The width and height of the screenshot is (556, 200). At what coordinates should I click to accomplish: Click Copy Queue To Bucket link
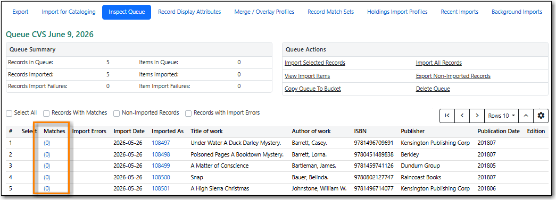pyautogui.click(x=313, y=89)
